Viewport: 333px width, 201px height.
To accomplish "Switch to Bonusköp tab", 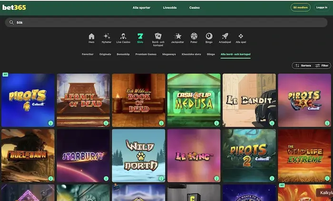I will (123, 54).
